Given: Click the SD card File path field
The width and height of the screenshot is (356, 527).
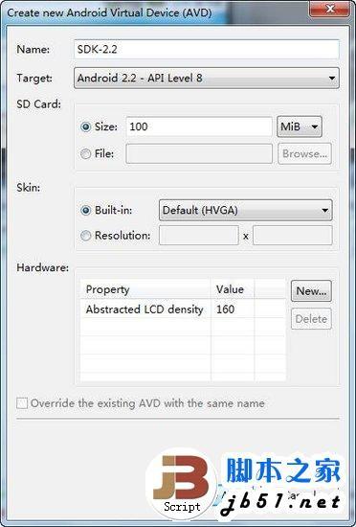Looking at the screenshot, I should 199,154.
